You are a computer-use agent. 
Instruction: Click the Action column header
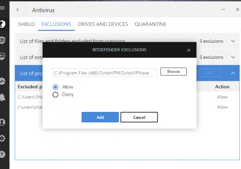click(x=222, y=87)
